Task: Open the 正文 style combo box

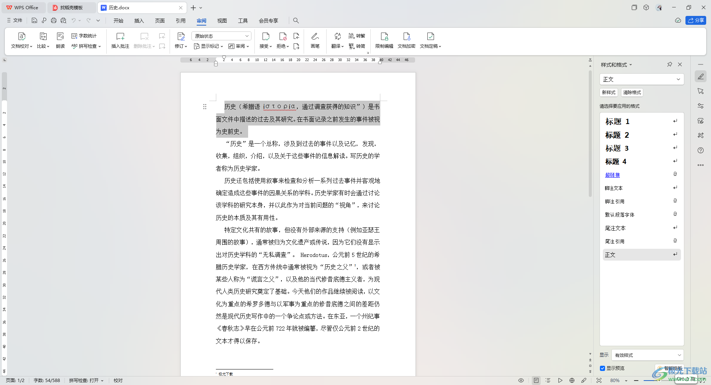Action: coord(641,79)
